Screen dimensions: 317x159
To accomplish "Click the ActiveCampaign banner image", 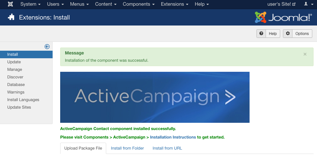I will 155,97.
